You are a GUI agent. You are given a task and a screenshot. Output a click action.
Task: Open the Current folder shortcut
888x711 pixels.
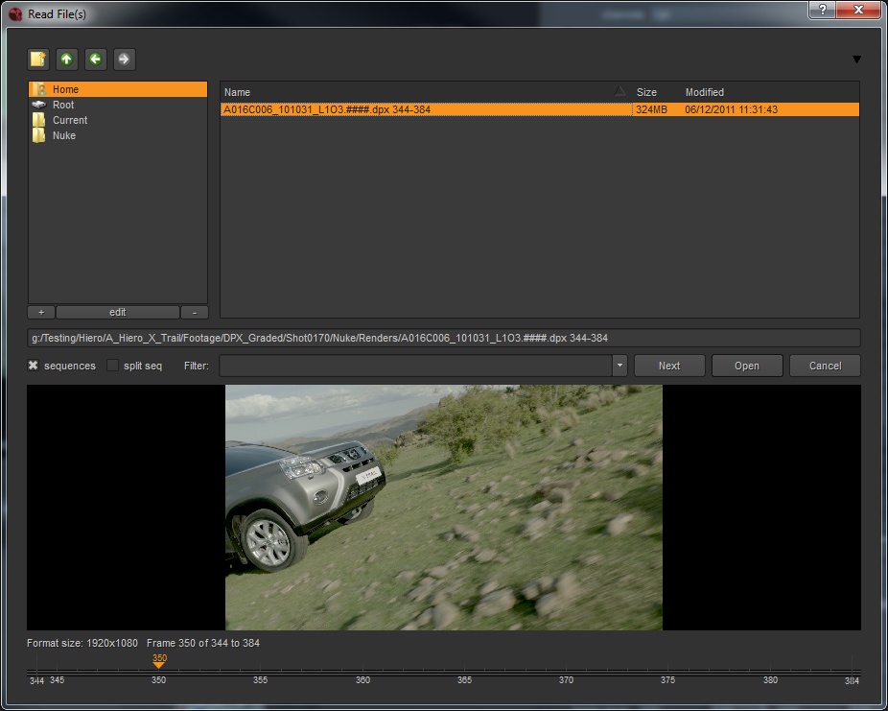point(70,120)
